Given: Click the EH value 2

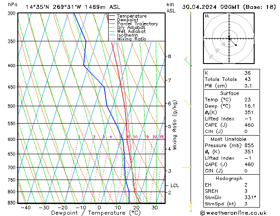Looking at the screenshot, I should point(246,185).
